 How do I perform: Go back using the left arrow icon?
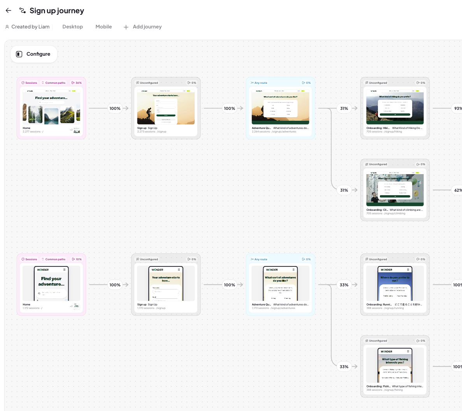pyautogui.click(x=8, y=11)
